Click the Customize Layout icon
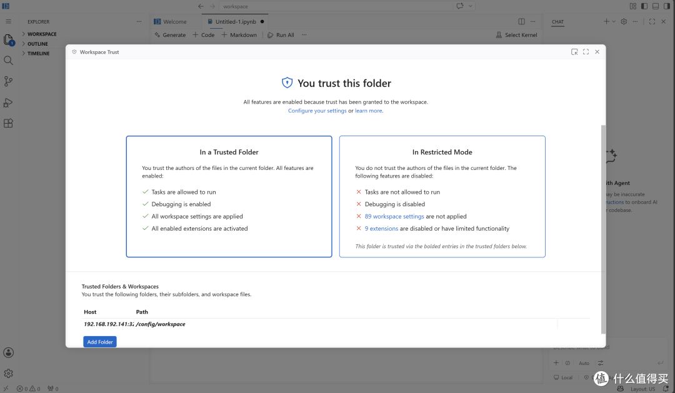 632,6
